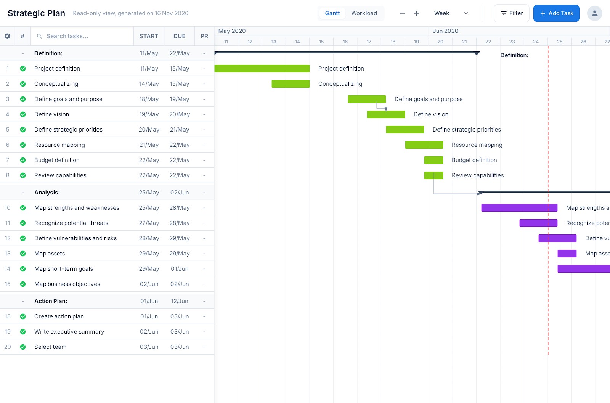This screenshot has width=610, height=403.
Task: Click the Resource mapping green bar
Action: tap(424, 145)
